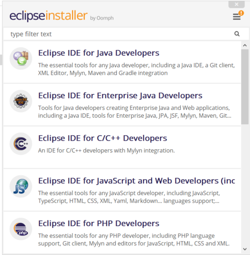
Task: Click the JS globe package icon
Action: click(21, 186)
